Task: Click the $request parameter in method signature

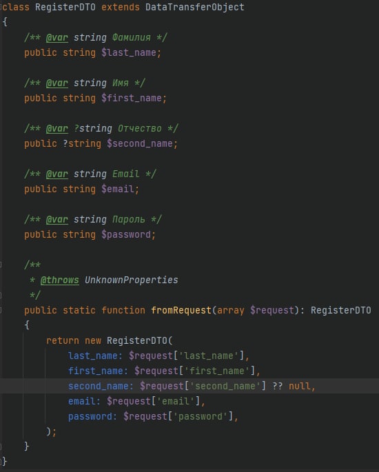Action: click(272, 310)
